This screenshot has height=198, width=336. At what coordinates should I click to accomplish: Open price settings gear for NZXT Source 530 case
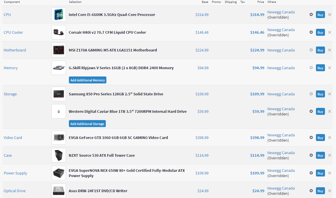[x=311, y=155]
